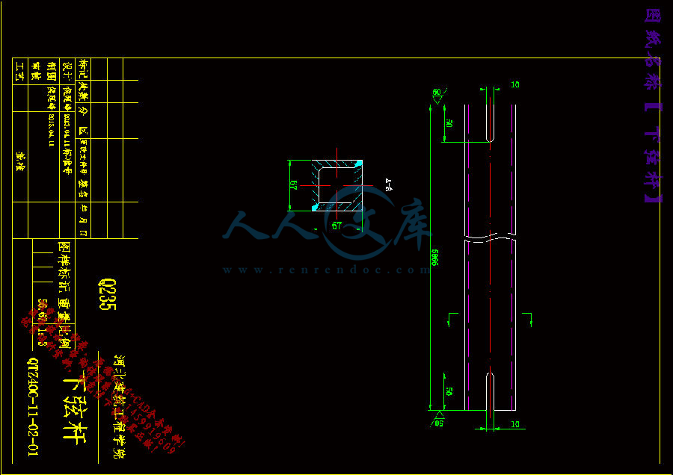Click the horizontal "67" dimension below section A-A

coord(337,226)
